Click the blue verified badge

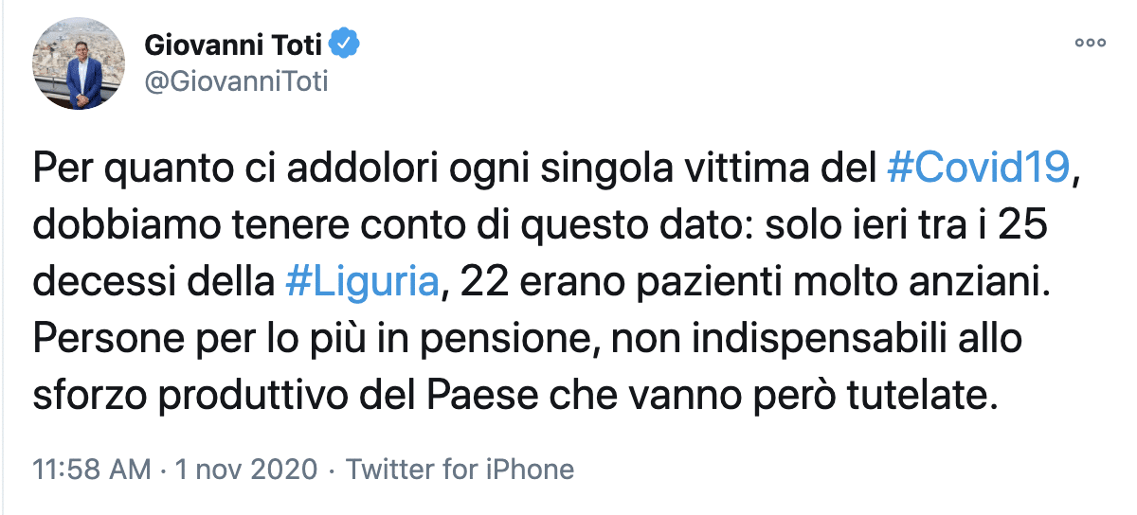342,44
